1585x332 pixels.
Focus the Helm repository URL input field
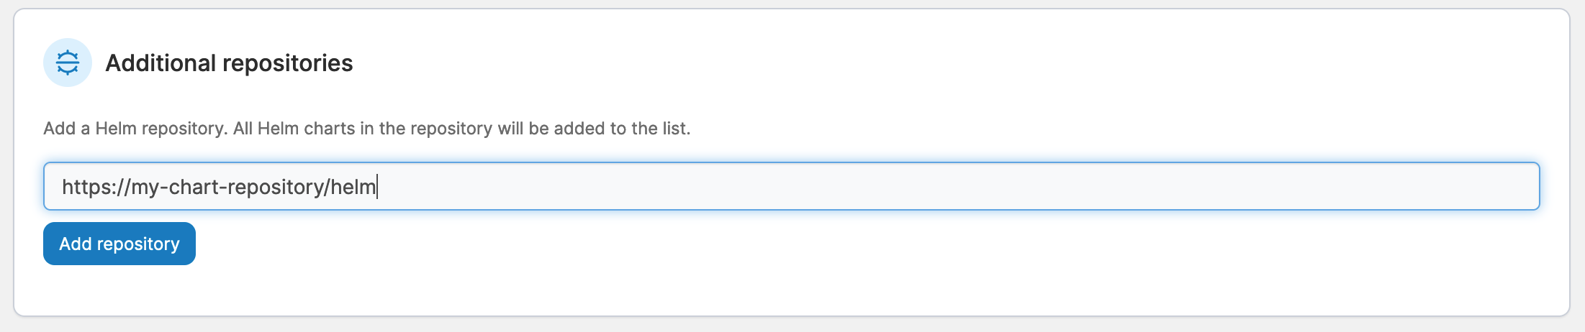792,187
